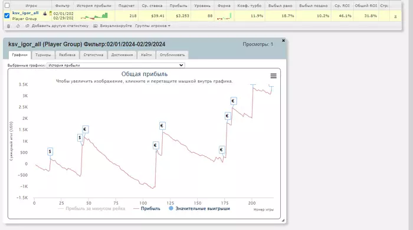Open the chart hamburger menu
This screenshot has height=230, width=413.
[x=273, y=76]
